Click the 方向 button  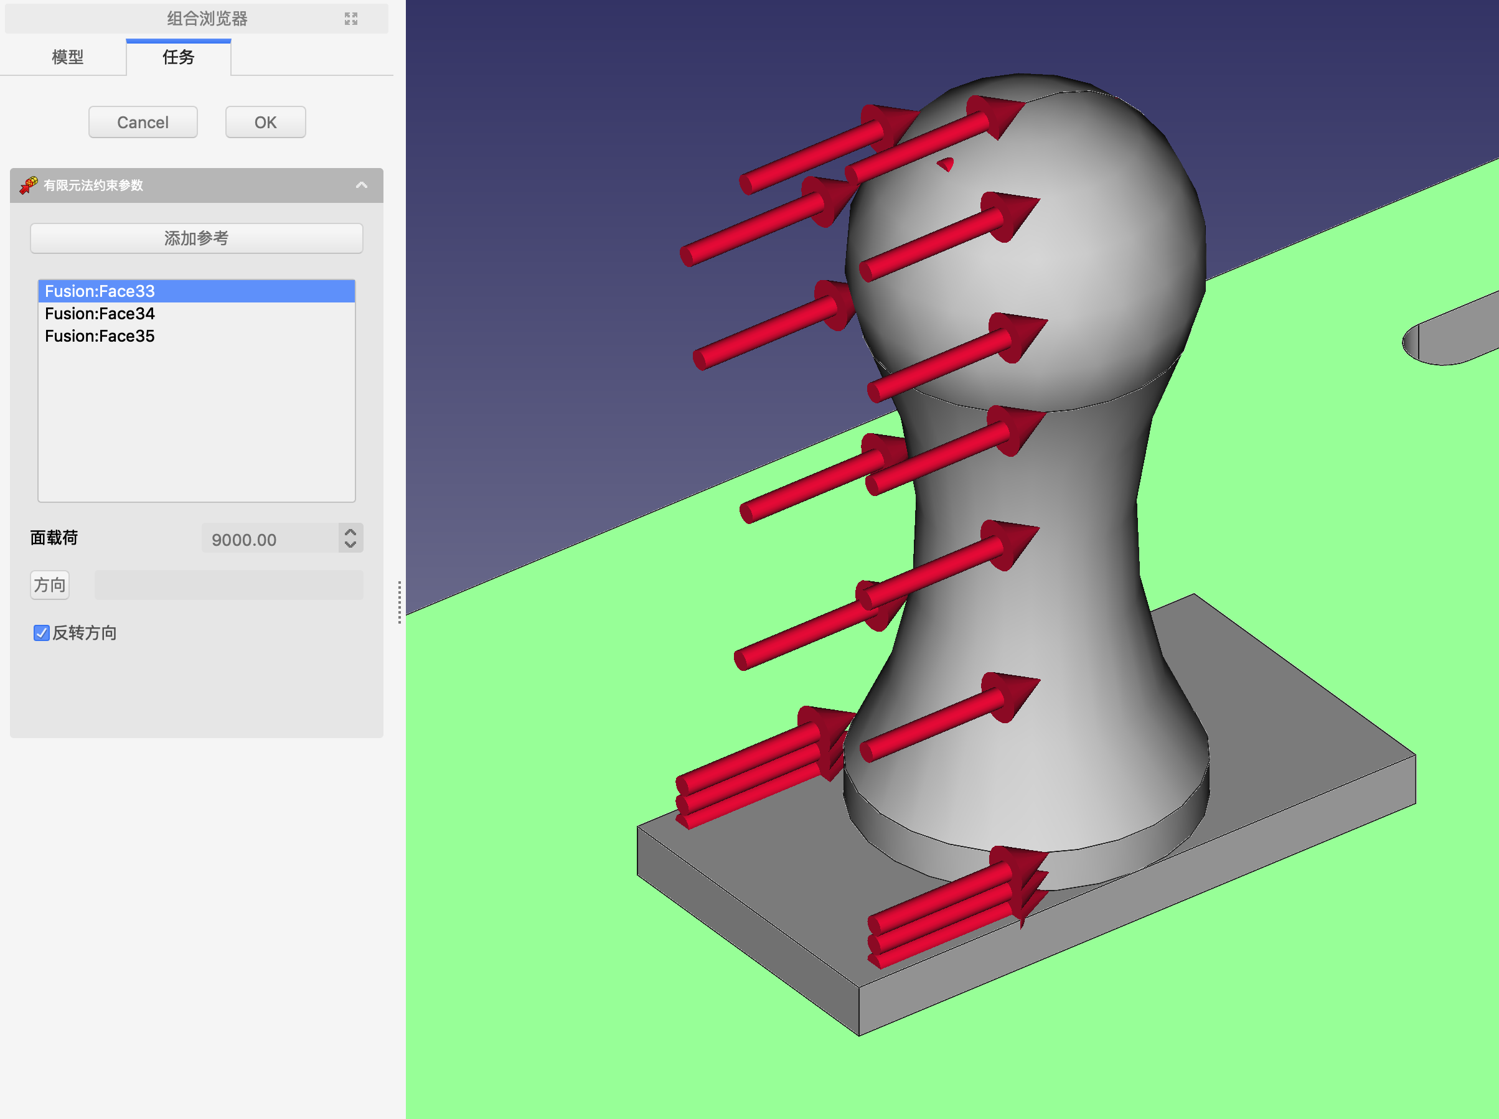[x=49, y=584]
